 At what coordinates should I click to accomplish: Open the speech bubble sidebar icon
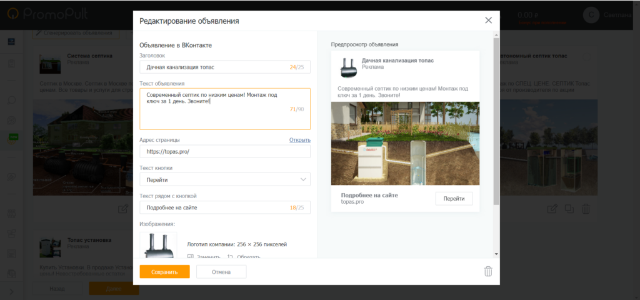click(12, 99)
